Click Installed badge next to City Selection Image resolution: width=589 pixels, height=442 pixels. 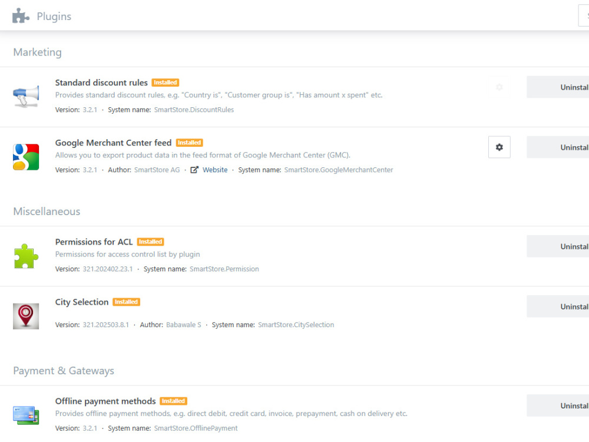(x=126, y=302)
